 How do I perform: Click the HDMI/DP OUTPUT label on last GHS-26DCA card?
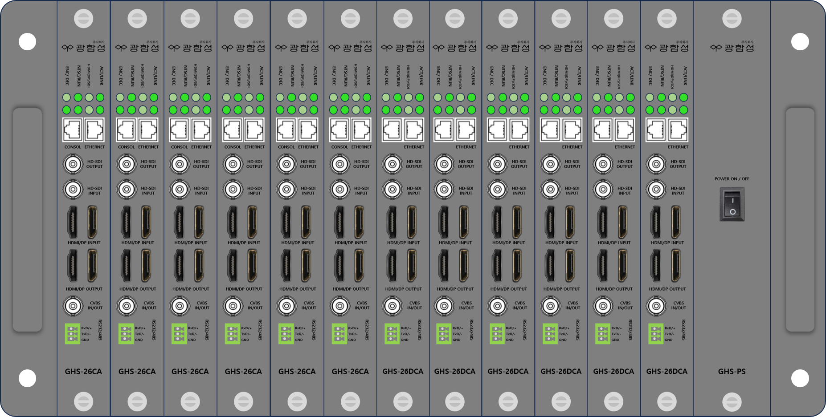coord(667,289)
